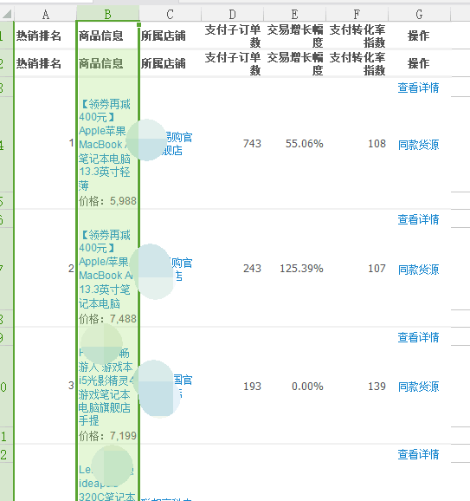This screenshot has width=470, height=501.
Task: Click 查看详情 link above rank 2 row
Action: [418, 219]
